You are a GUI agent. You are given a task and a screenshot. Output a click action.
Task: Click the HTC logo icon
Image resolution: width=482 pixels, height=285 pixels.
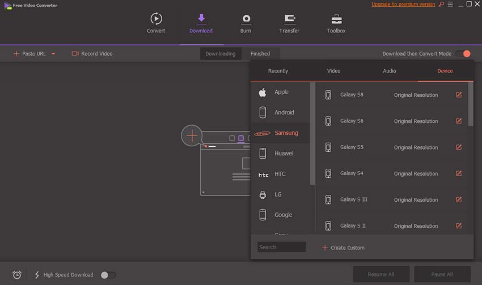[263, 175]
